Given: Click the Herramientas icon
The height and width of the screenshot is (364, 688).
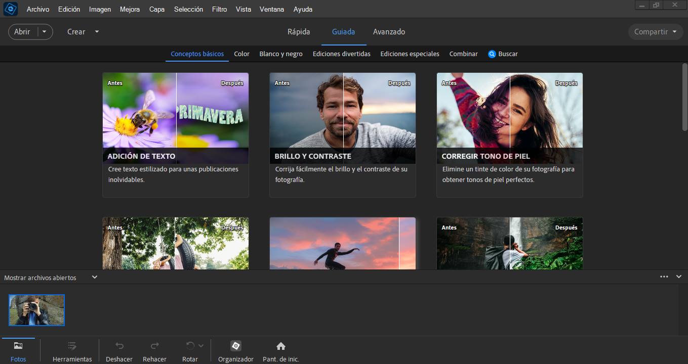Looking at the screenshot, I should [x=72, y=346].
